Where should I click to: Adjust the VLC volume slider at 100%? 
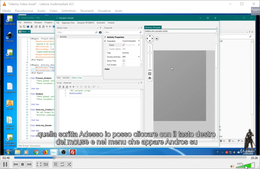click(x=246, y=165)
